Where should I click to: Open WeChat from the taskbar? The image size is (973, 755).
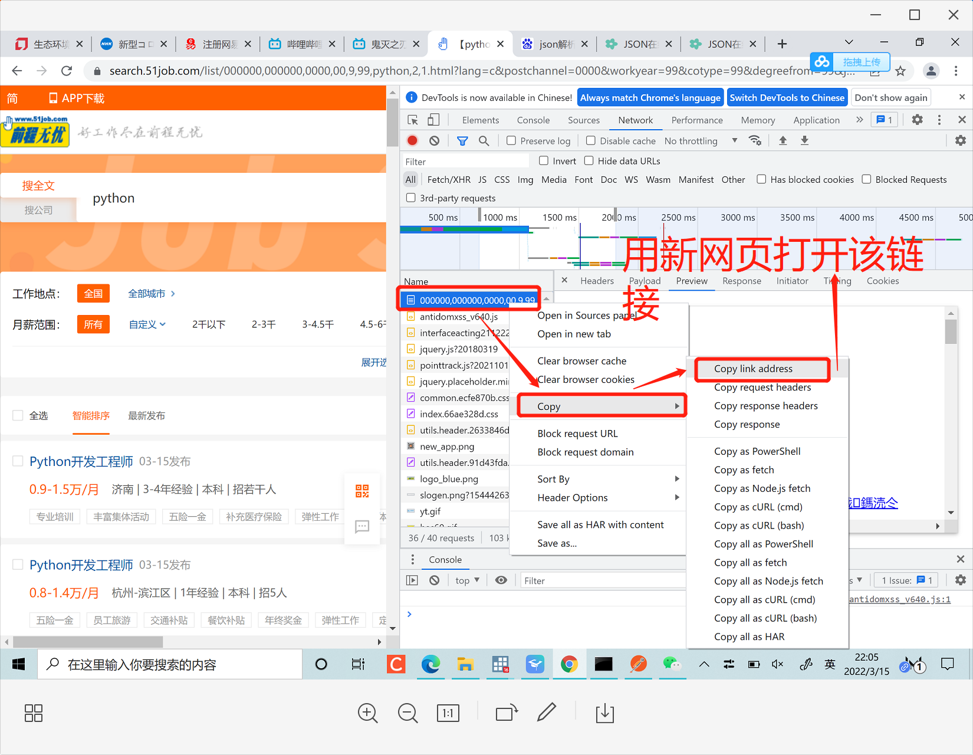pyautogui.click(x=672, y=665)
